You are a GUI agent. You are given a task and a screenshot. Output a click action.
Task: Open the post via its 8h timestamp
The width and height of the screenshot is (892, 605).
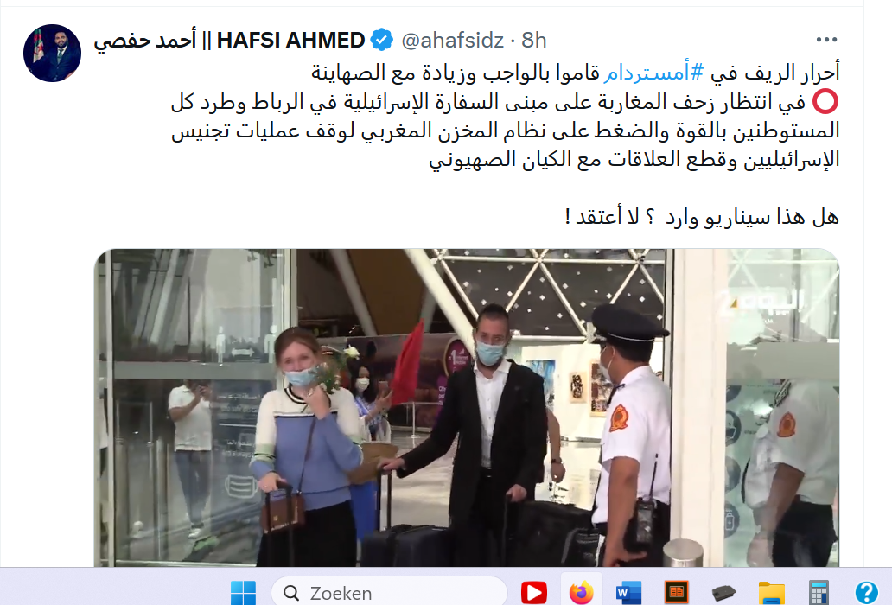pos(533,41)
